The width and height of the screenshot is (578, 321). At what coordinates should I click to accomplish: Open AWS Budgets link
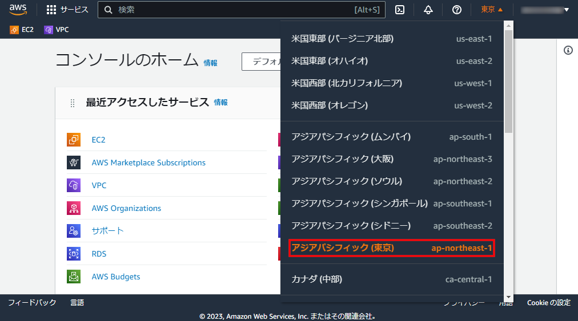click(116, 277)
